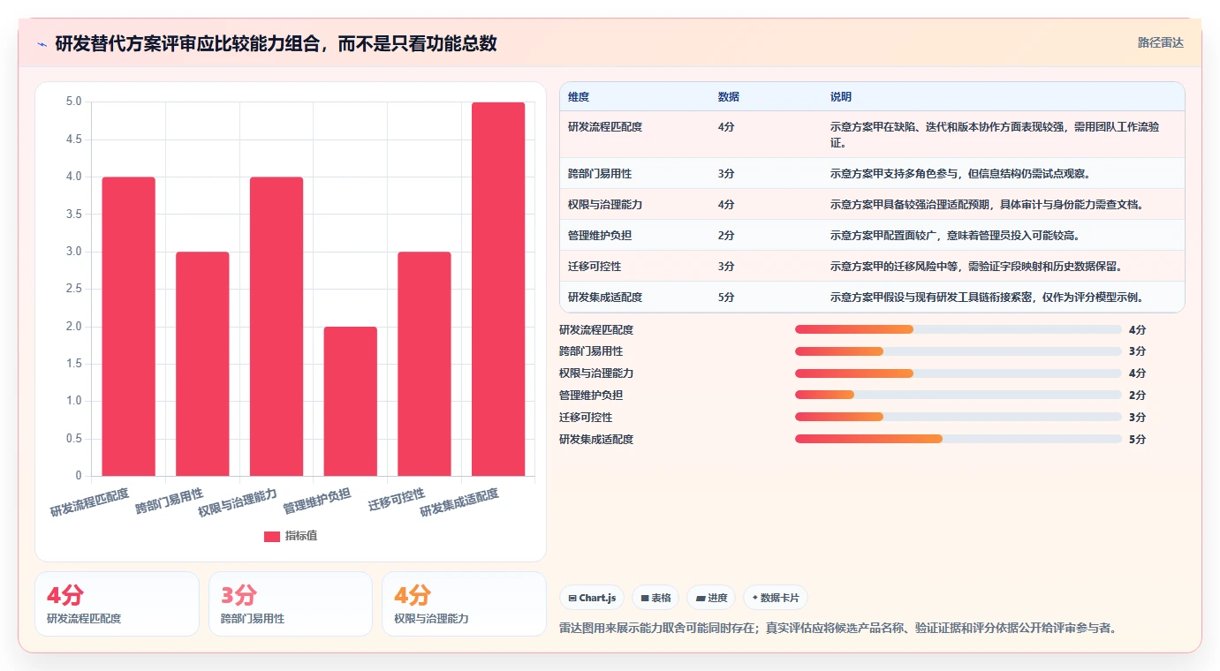The image size is (1220, 671).
Task: Click the 管理维护负担 bar in chart
Action: (350, 402)
